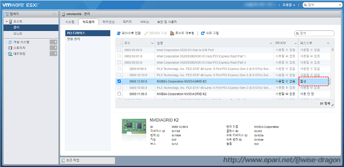
Task: Check the box for address 0000:10:10.0
Action: (x=119, y=75)
